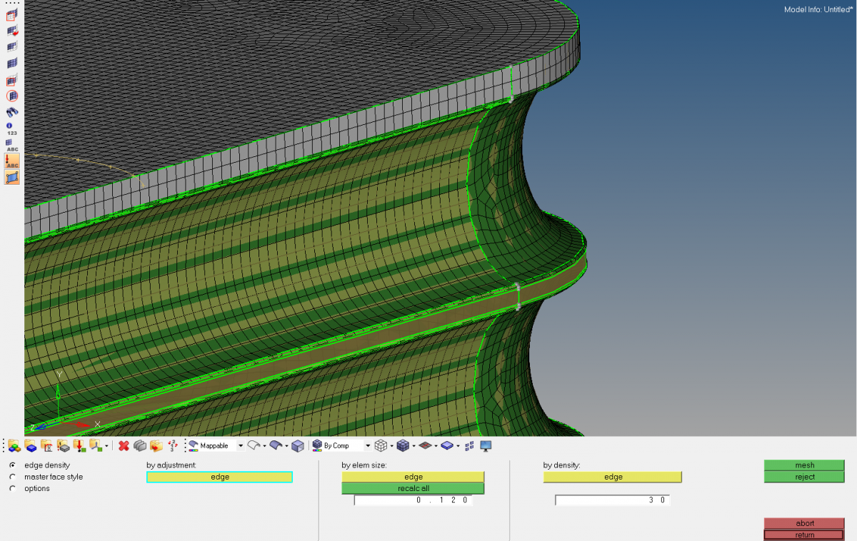Click the red X delete icon
This screenshot has width=857, height=541.
(124, 445)
